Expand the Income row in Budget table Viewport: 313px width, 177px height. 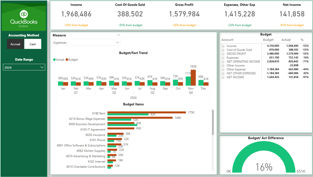point(223,46)
